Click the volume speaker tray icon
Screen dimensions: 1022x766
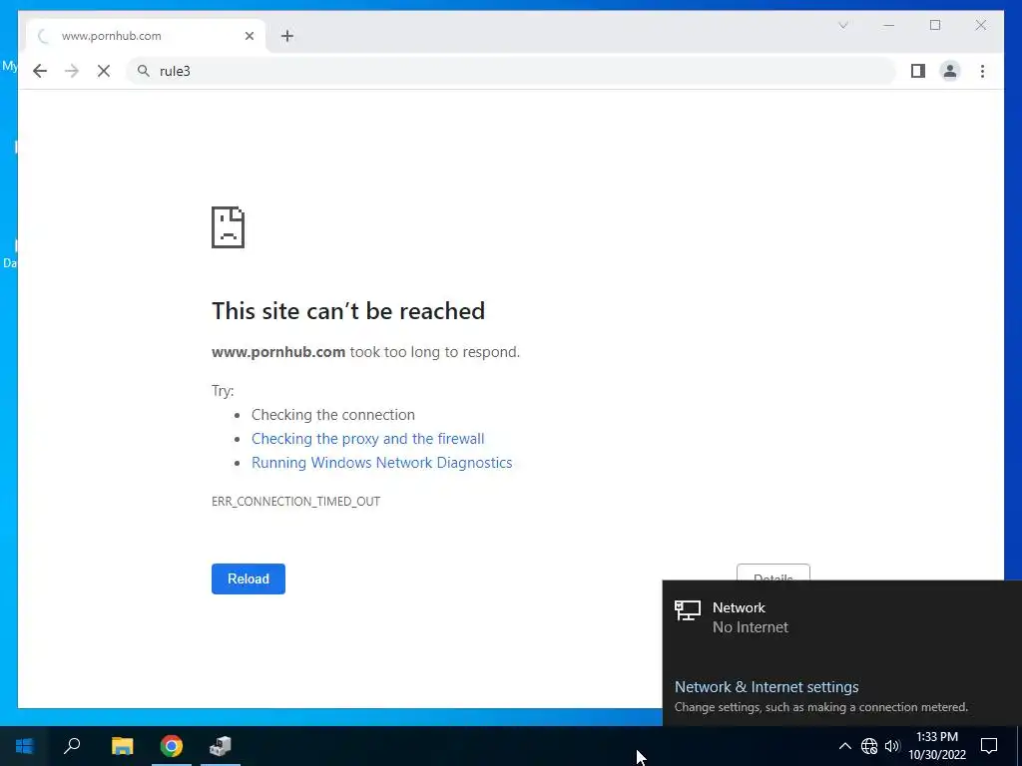coord(892,746)
